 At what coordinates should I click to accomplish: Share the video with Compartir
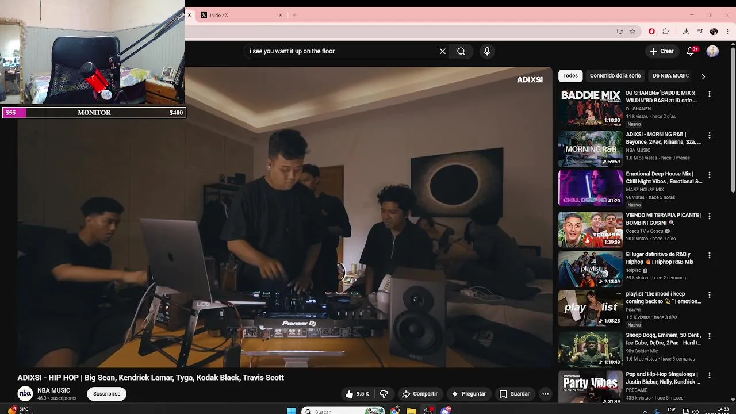(x=420, y=394)
